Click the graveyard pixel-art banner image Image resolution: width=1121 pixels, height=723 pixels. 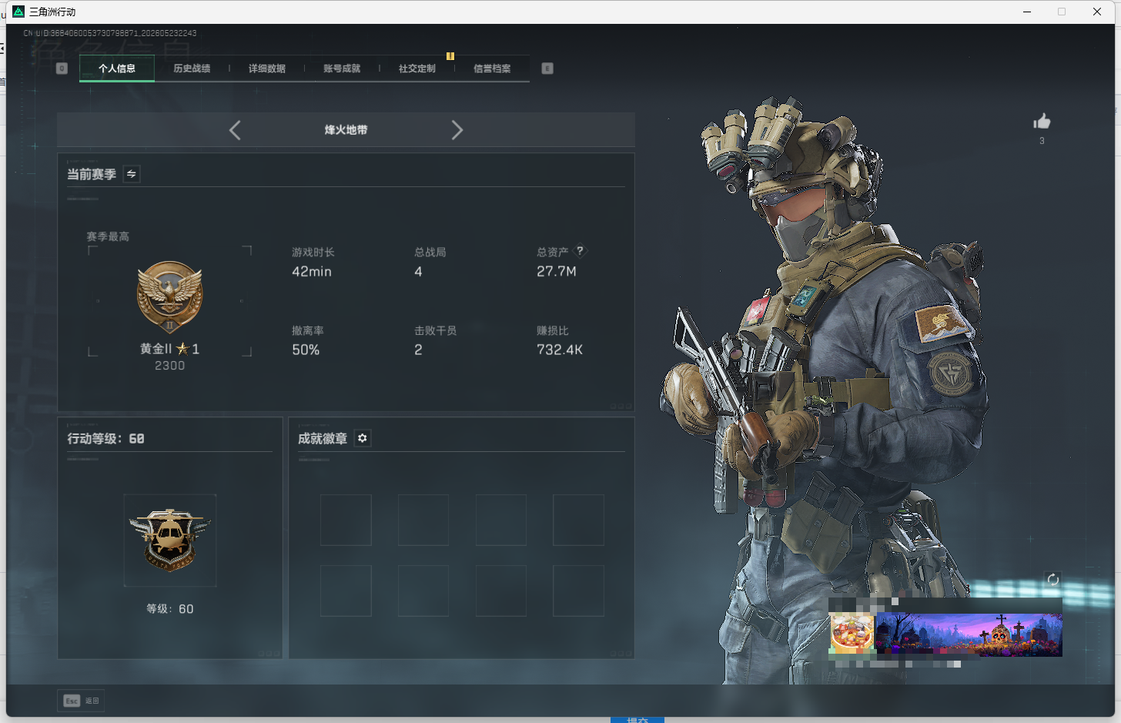(969, 634)
